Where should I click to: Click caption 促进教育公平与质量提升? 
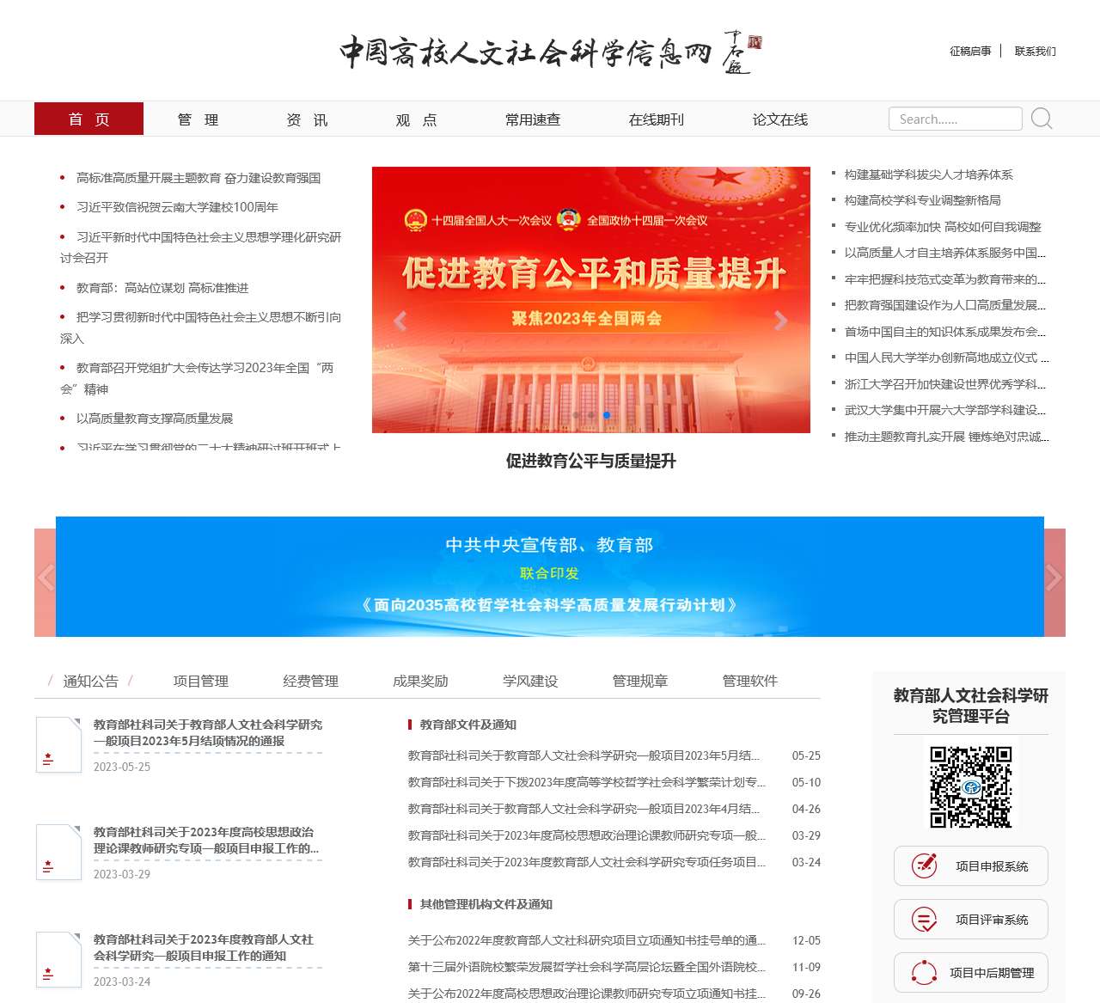(591, 461)
